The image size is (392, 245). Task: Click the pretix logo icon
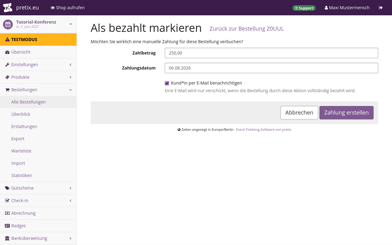pyautogui.click(x=8, y=8)
